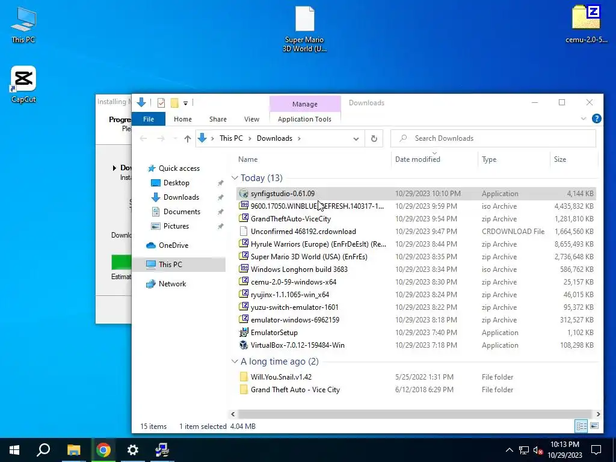Open Desktop in navigation pane
This screenshot has width=616, height=462.
(176, 183)
